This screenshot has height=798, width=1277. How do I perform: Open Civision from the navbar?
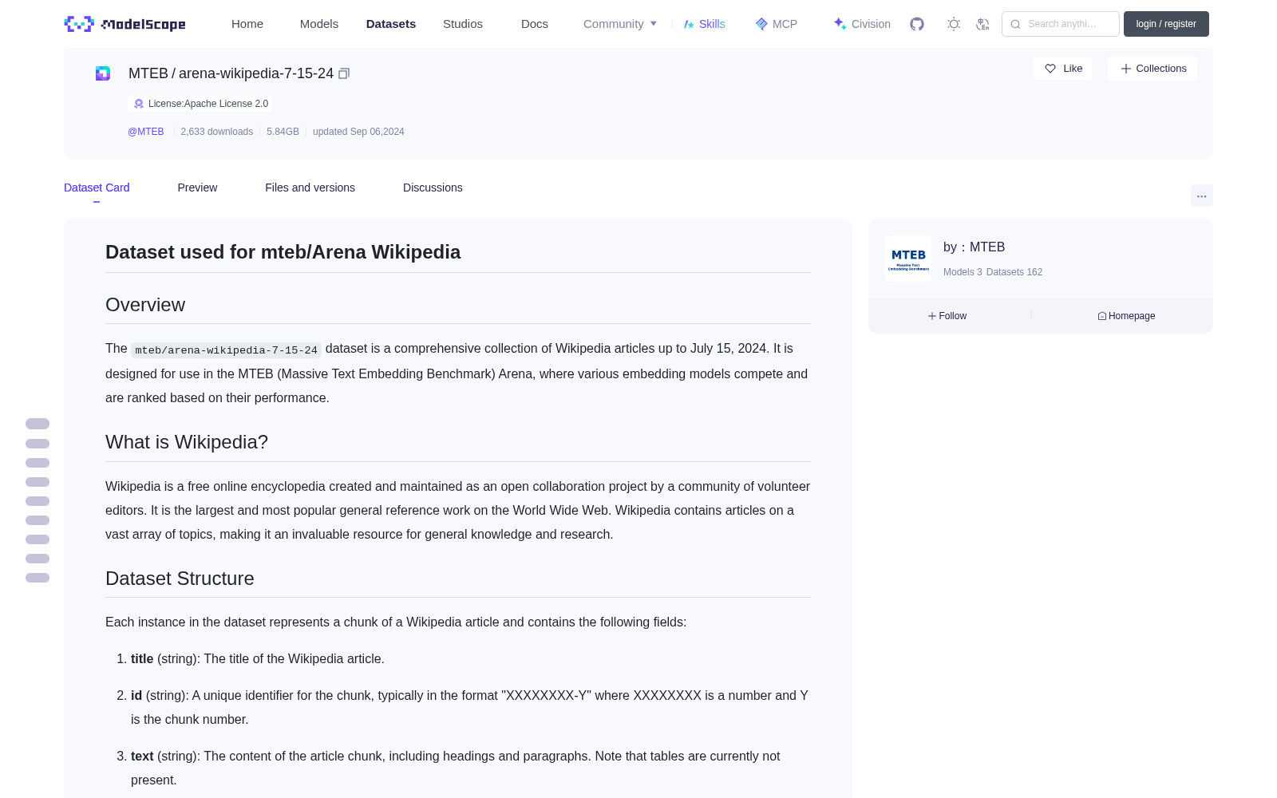pos(862,24)
